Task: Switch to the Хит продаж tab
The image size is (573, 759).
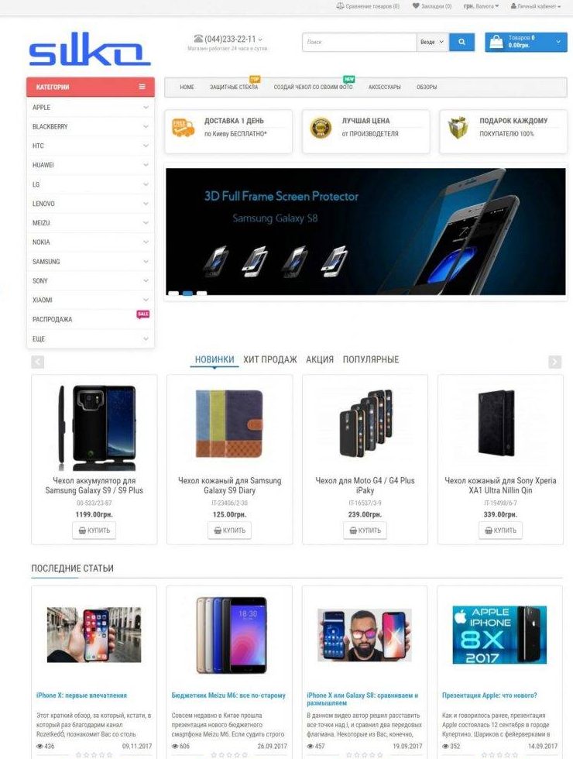Action: [x=270, y=359]
